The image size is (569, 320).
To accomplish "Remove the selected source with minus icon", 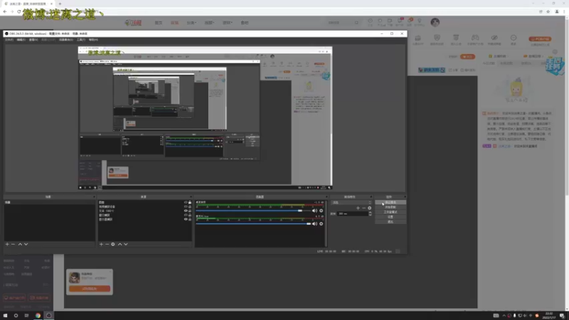I will click(x=107, y=244).
